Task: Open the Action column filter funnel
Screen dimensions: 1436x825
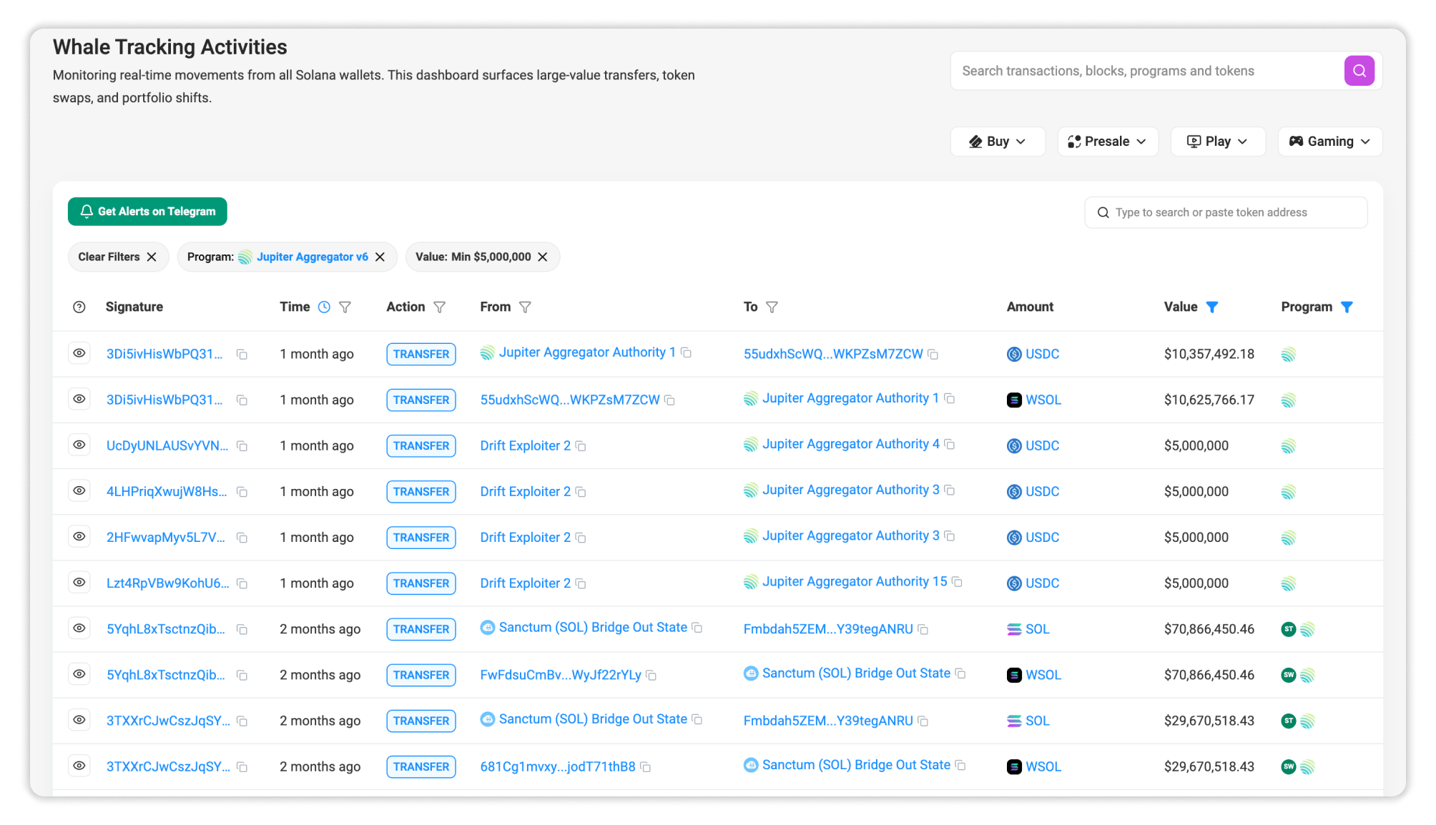Action: click(x=440, y=307)
